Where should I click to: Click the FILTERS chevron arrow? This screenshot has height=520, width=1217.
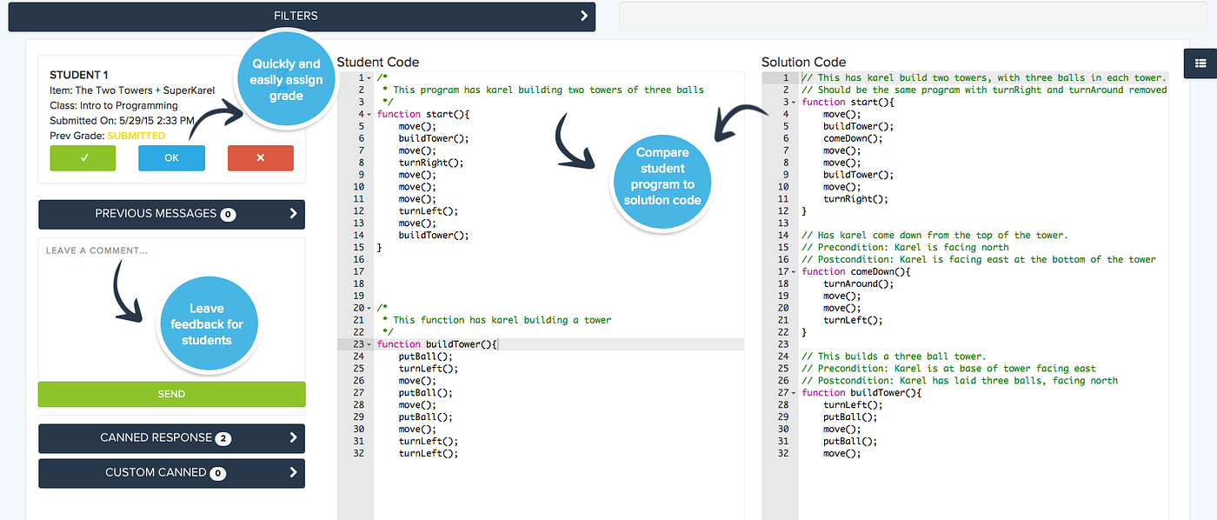point(583,15)
